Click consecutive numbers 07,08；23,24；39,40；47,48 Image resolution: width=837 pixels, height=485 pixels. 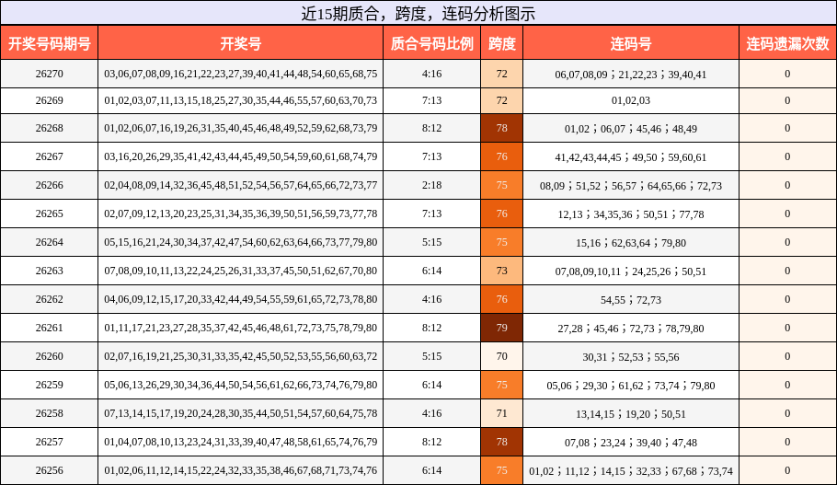[x=631, y=443]
